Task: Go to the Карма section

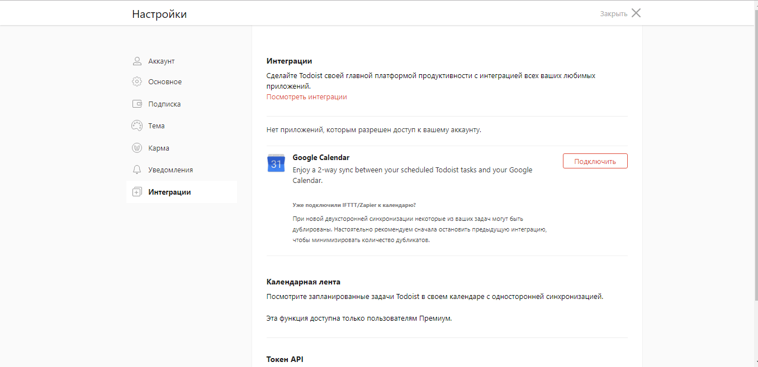Action: coord(159,148)
